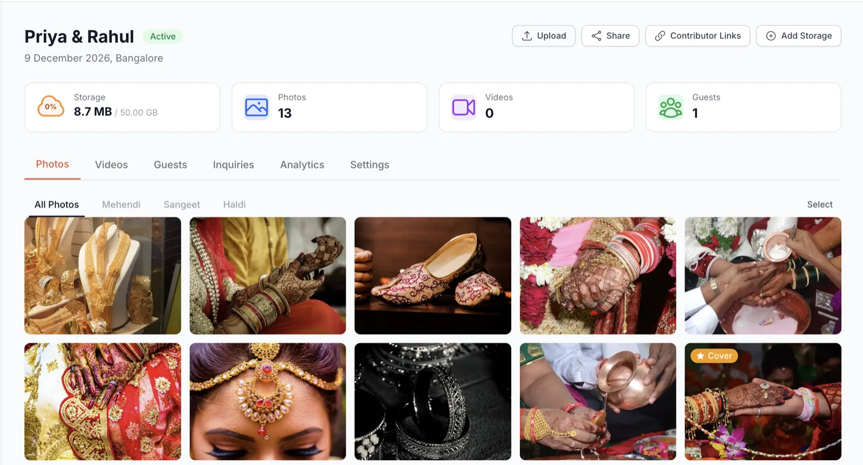863x465 pixels.
Task: Click the Videos stat camera icon
Action: point(463,107)
